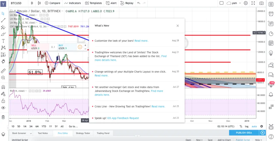Screen dimensions: 275x141
Task: Toggle percent scale
Action: [241, 126]
